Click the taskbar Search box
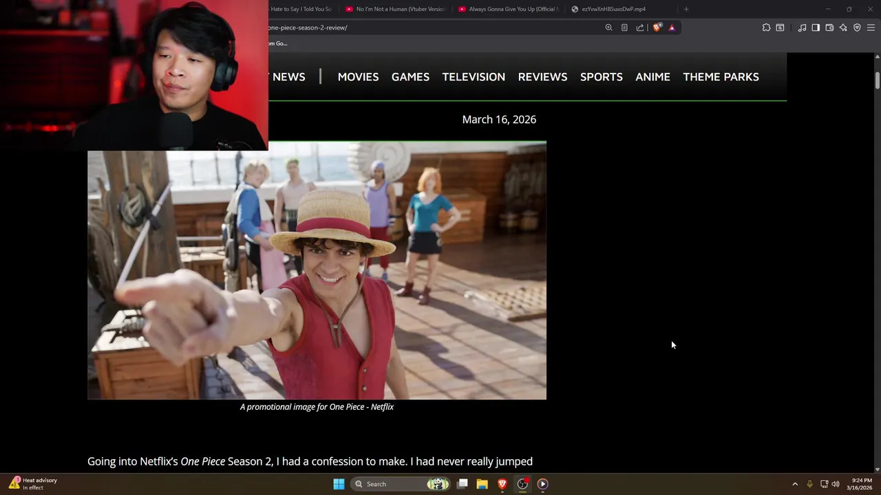This screenshot has height=495, width=881. coord(401,484)
